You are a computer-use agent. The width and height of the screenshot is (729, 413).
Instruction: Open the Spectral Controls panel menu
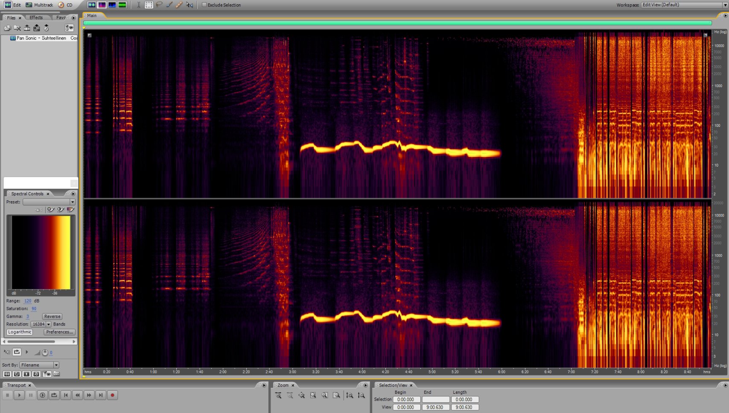(73, 193)
